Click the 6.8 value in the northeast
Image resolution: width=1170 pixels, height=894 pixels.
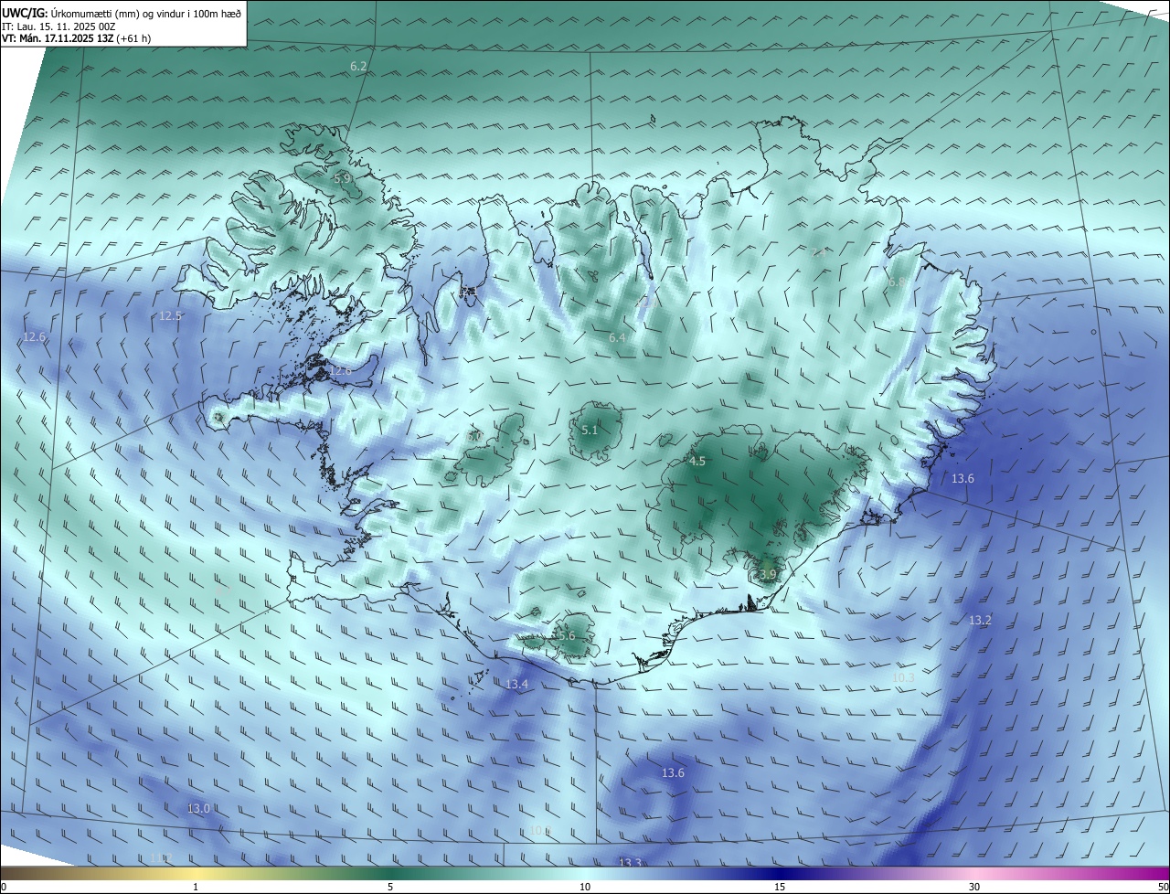[x=897, y=283]
